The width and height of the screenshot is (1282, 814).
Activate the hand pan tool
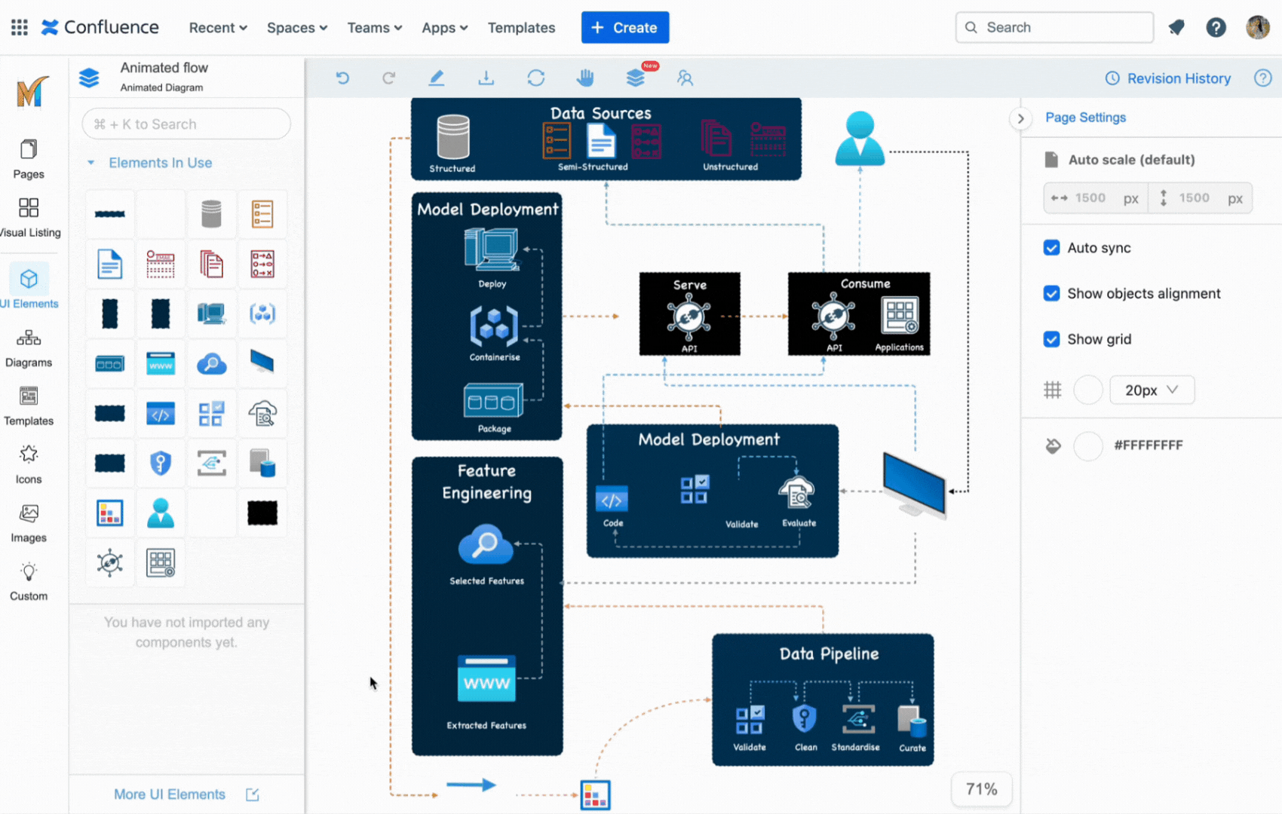coord(585,78)
